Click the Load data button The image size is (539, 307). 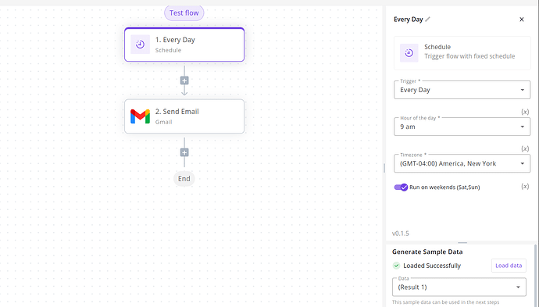509,266
